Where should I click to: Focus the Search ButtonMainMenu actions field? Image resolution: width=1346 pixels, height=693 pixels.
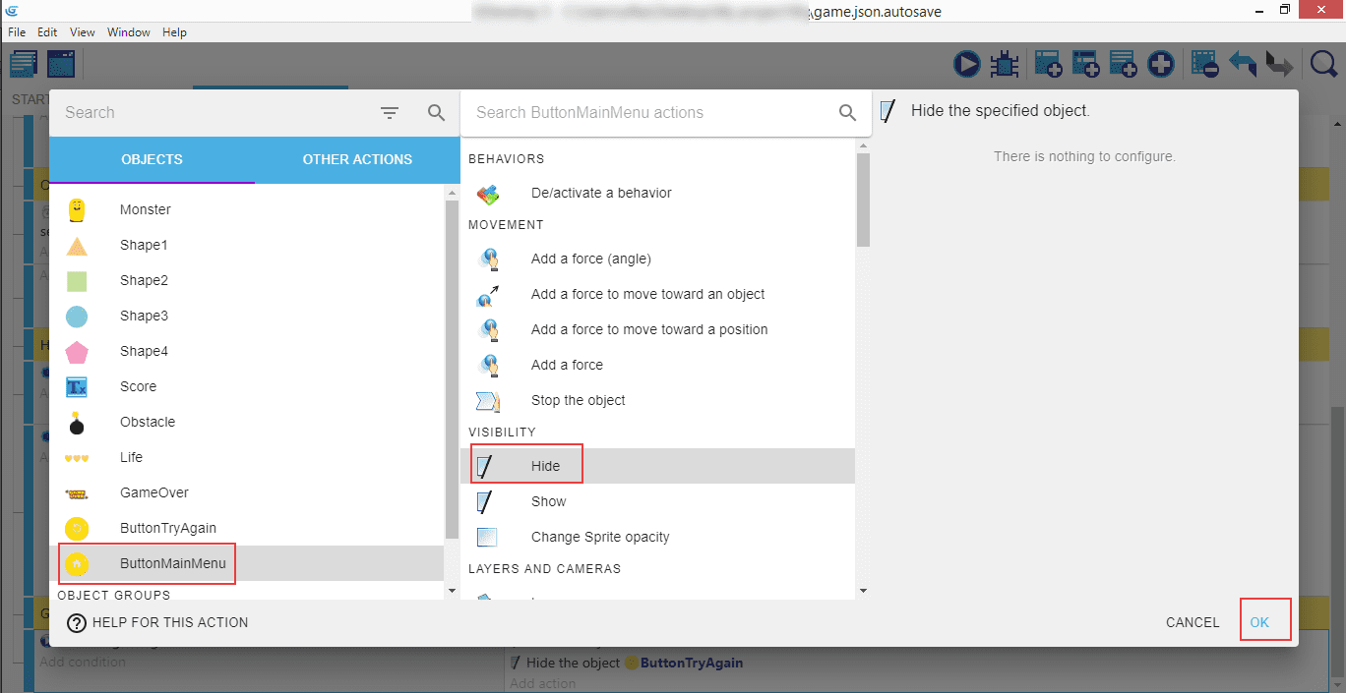pos(649,113)
